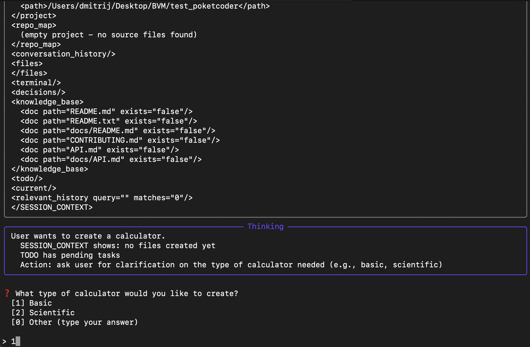Click the README.txt doc entry

coord(109,121)
